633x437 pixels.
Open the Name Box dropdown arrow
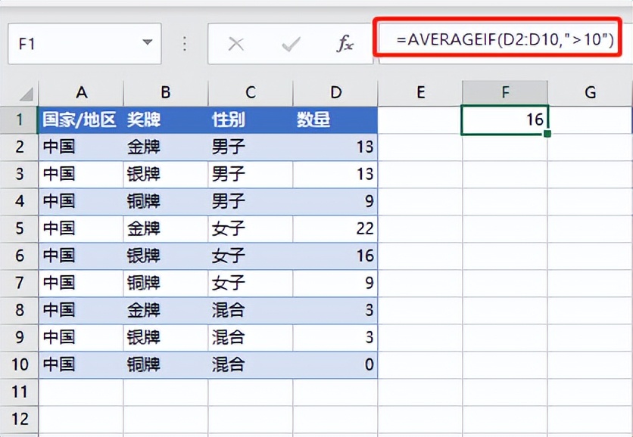148,42
